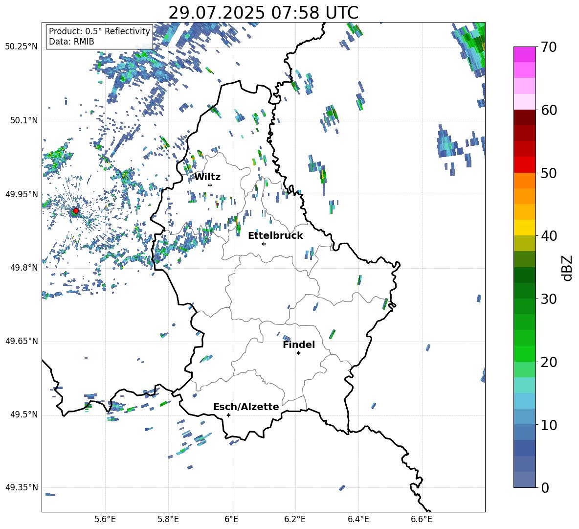Click the Findel station label
Screen dimensions: 579x529
click(299, 345)
